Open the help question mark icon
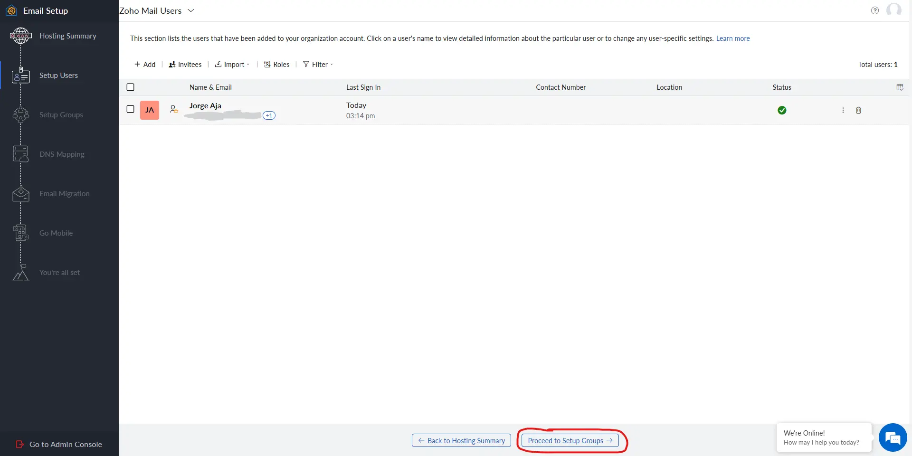The image size is (912, 456). tap(875, 10)
